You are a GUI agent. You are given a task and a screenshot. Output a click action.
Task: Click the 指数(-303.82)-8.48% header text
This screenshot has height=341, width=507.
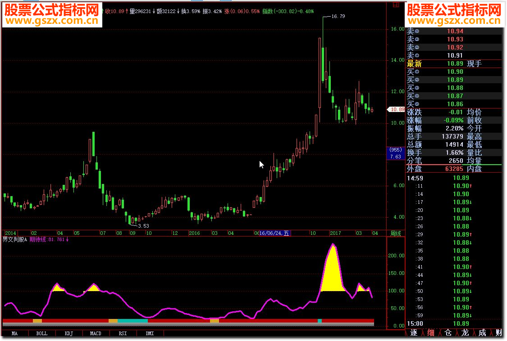(288, 11)
